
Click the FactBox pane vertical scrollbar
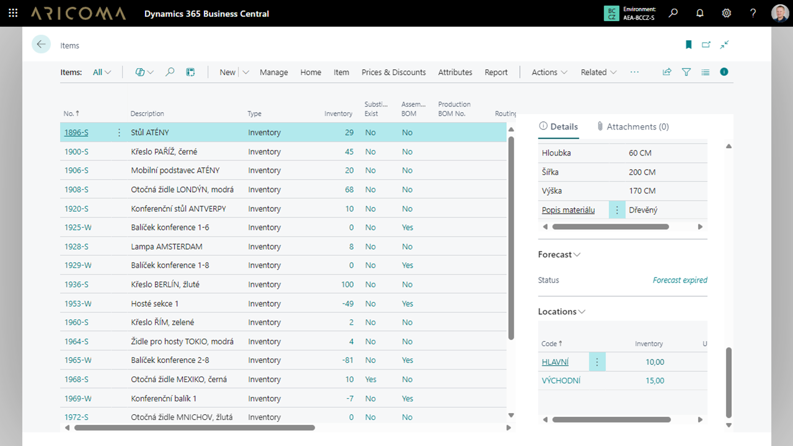[729, 382]
